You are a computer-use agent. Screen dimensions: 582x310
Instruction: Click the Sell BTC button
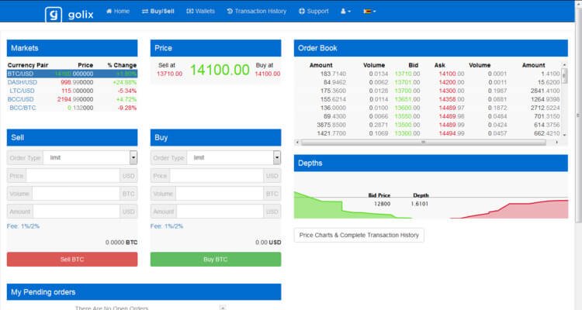coord(72,259)
